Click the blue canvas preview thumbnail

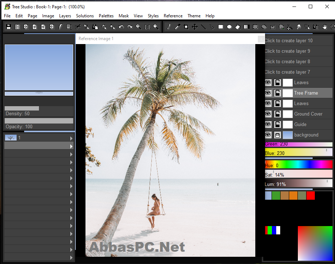point(39,68)
